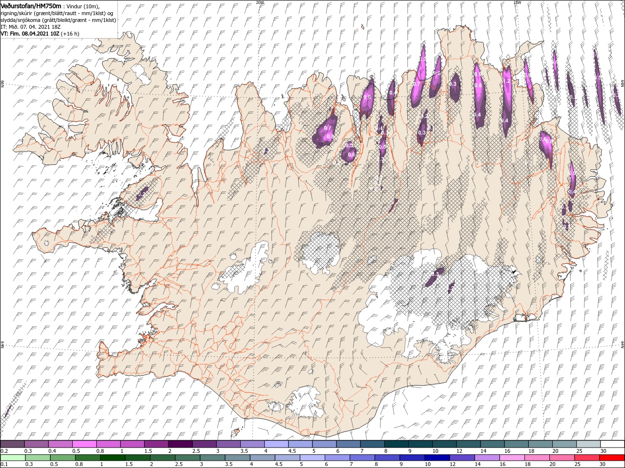Click the (+16 h) forecast offset text

(70, 34)
